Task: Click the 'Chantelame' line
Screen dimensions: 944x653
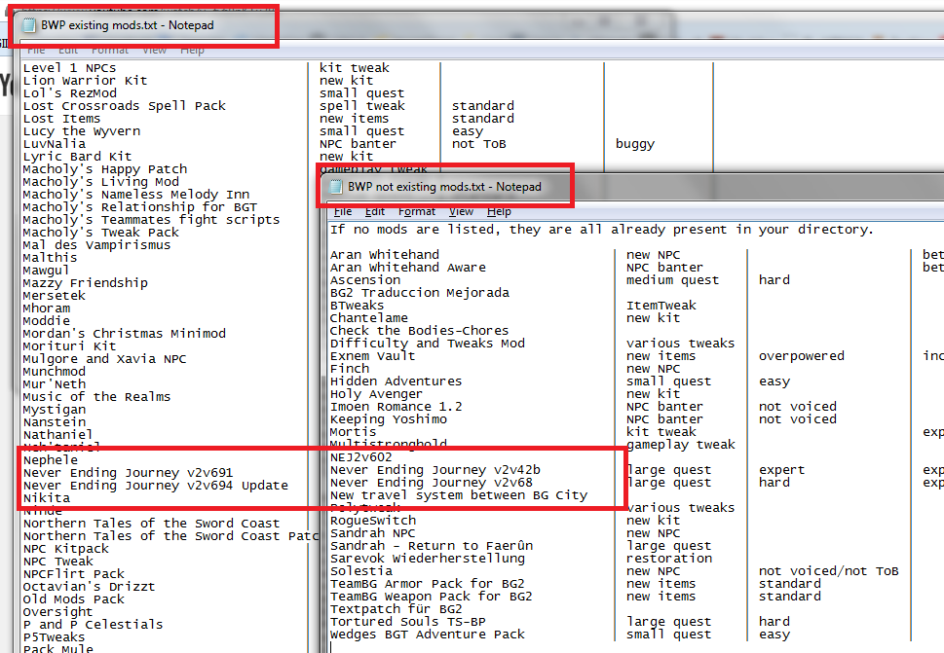Action: [x=368, y=317]
